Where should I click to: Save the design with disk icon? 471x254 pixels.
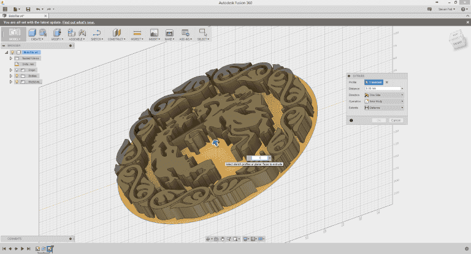pos(28,9)
